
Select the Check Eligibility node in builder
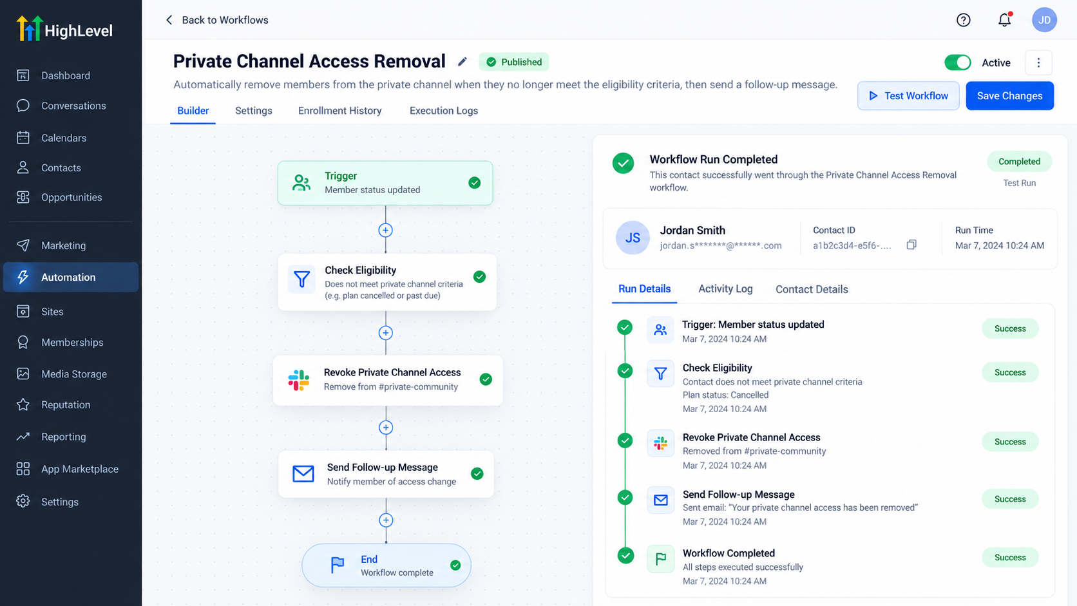[387, 282]
